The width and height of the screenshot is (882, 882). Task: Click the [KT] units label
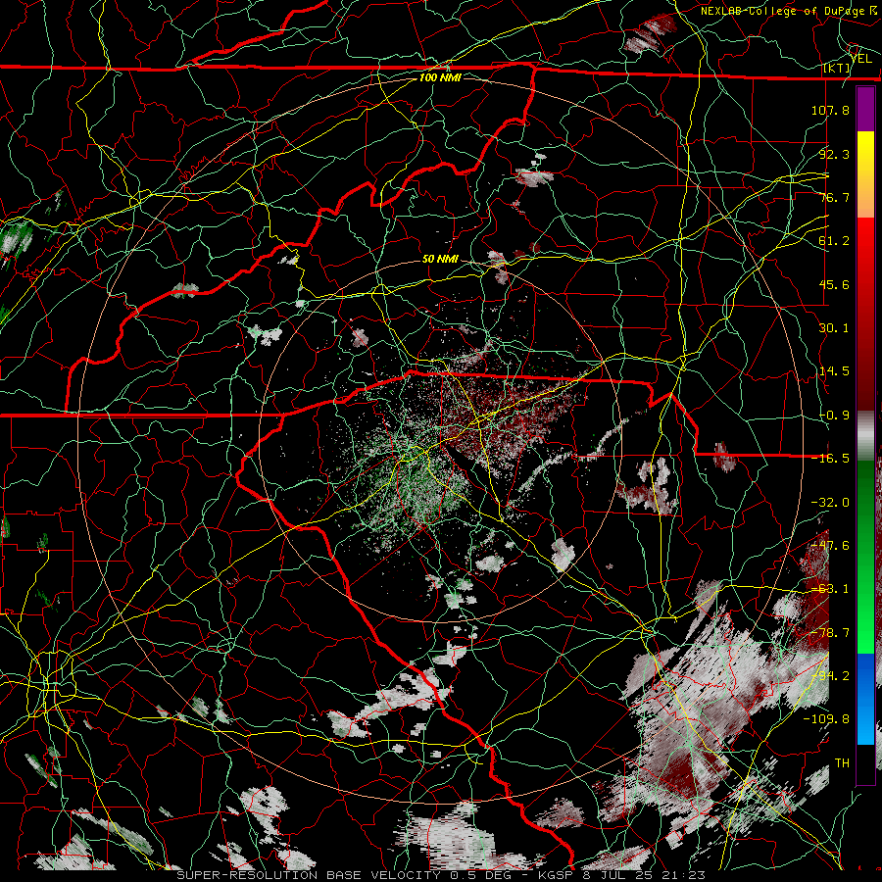tap(837, 69)
